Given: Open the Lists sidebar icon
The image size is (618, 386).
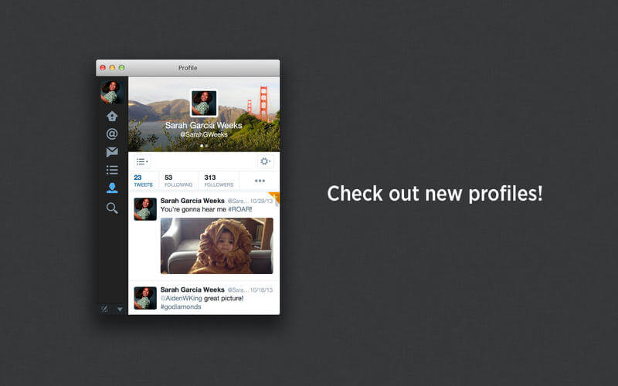Looking at the screenshot, I should click(x=112, y=170).
